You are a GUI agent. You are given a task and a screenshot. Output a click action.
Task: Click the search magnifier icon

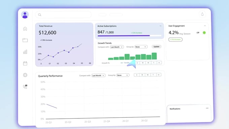40,15
